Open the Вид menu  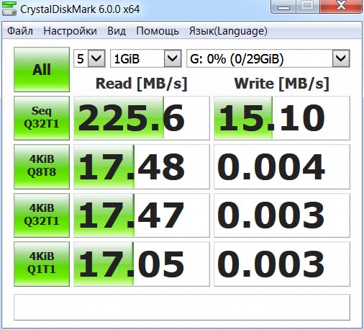117,31
